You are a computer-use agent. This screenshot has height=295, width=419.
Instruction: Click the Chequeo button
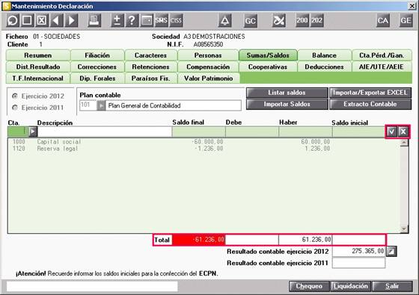click(x=309, y=286)
